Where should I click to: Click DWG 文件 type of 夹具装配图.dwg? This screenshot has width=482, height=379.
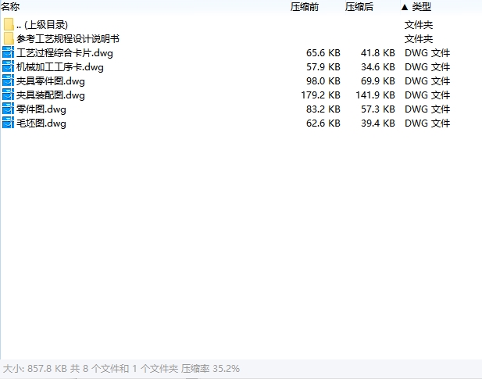click(x=427, y=95)
